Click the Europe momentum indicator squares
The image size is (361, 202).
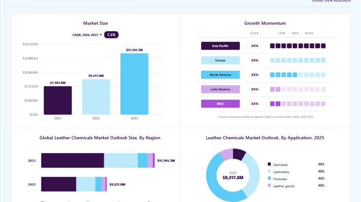[x=298, y=60]
